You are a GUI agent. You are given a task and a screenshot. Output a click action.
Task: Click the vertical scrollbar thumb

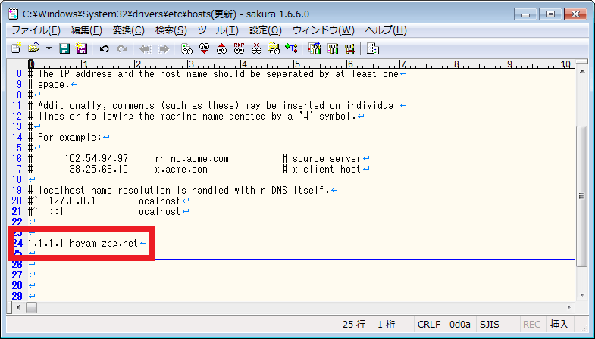[581, 196]
